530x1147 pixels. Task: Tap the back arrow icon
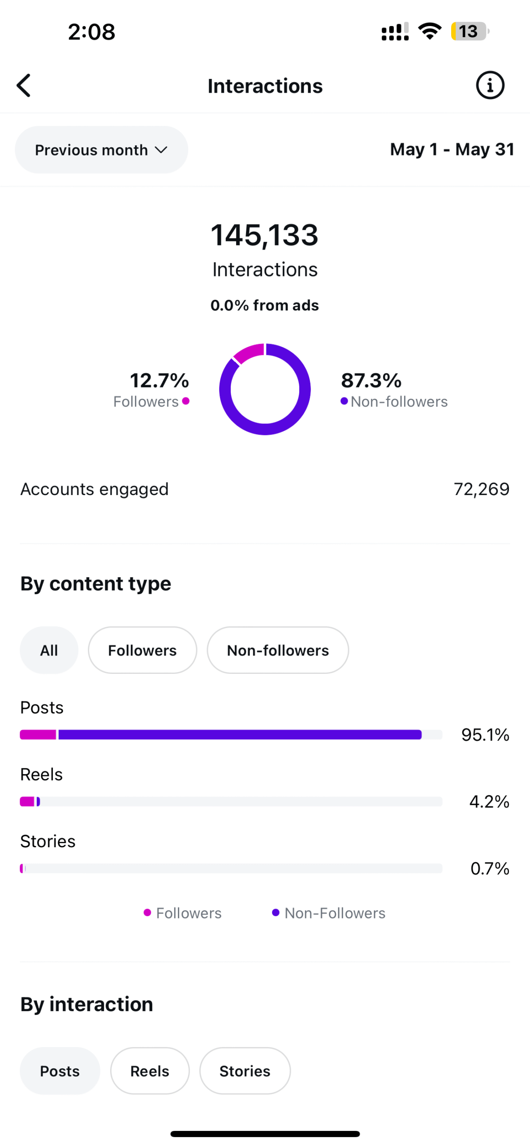24,85
